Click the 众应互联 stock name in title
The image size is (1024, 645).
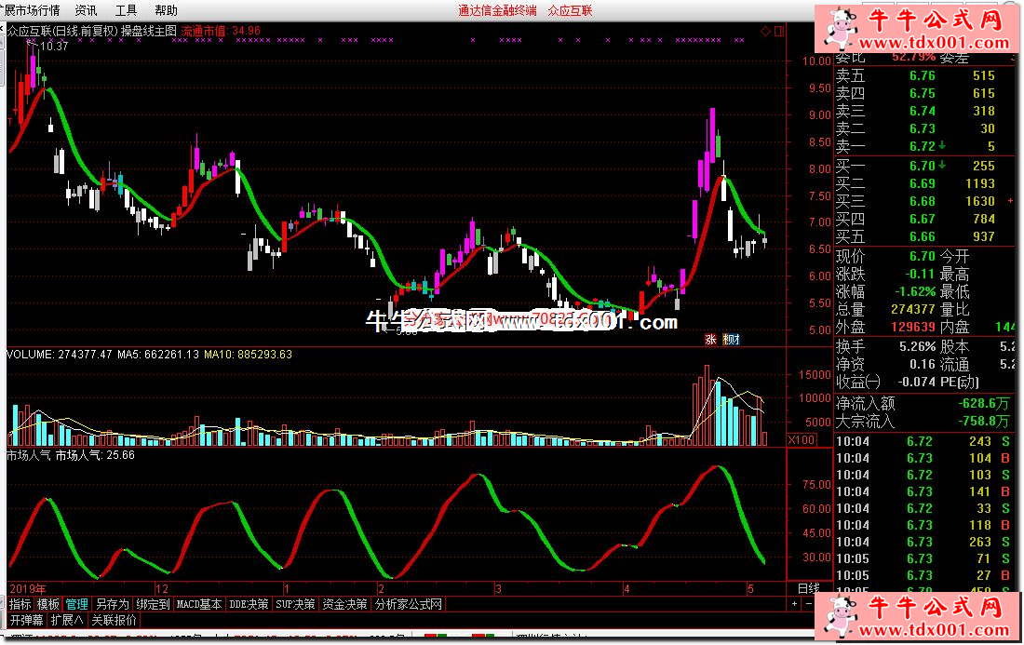(x=570, y=10)
